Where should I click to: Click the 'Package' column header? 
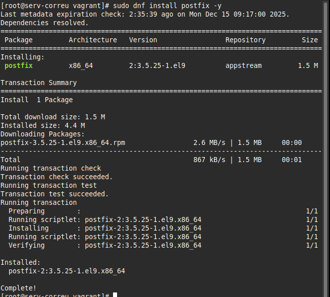pyautogui.click(x=19, y=40)
